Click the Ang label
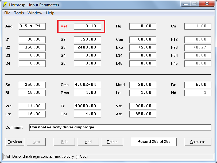This screenshot has height=163, width=217. pyautogui.click(x=9, y=26)
